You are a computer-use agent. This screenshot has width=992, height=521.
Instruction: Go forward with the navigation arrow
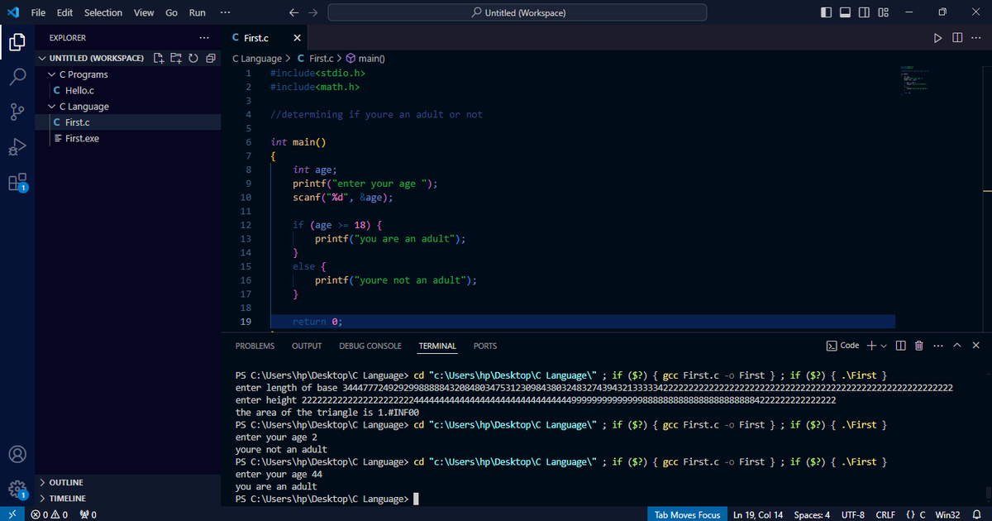coord(312,13)
